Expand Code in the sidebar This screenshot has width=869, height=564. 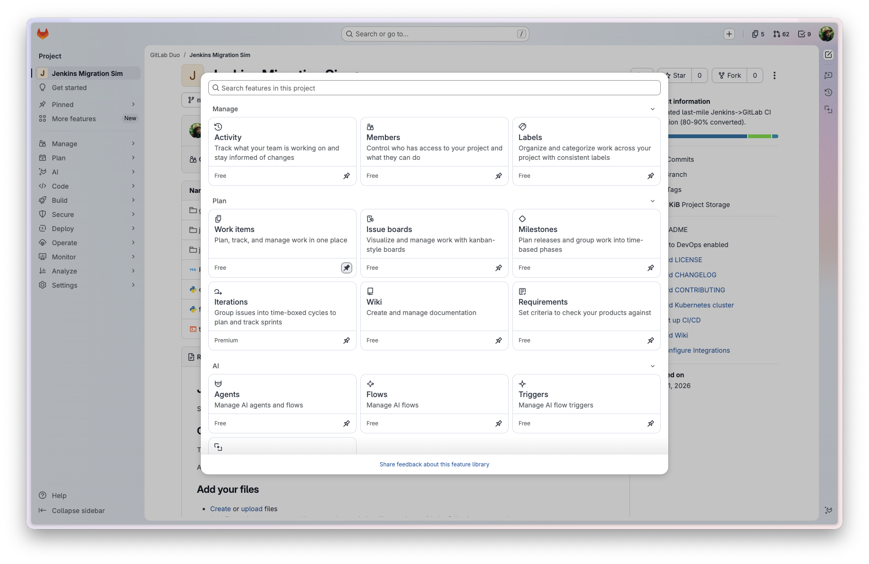pyautogui.click(x=88, y=186)
